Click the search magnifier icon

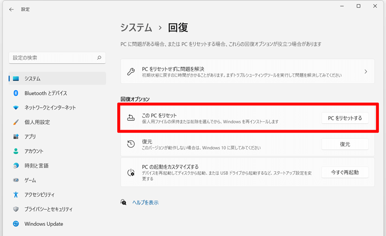(99, 58)
